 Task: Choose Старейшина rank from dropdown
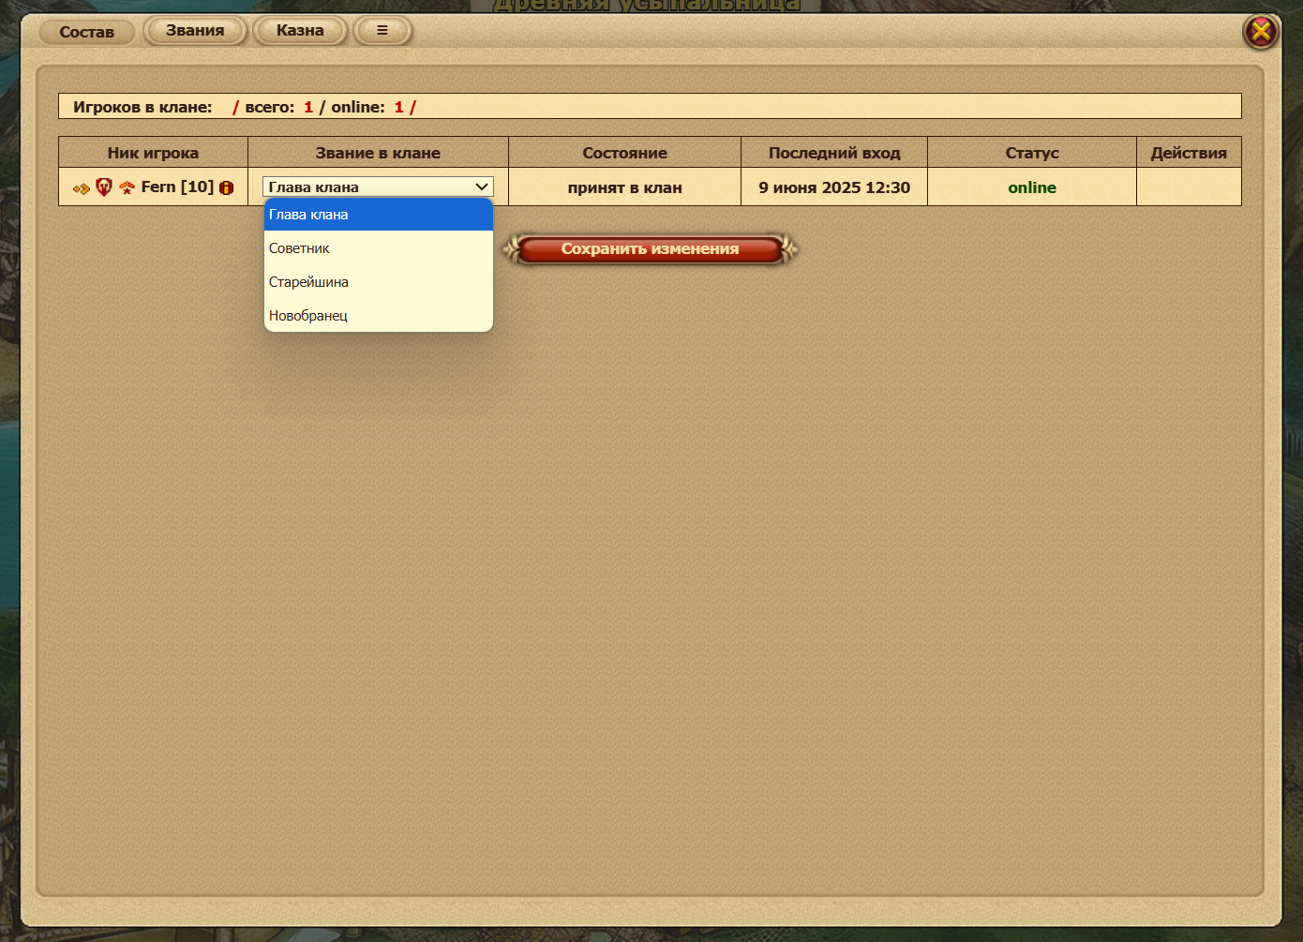tap(378, 282)
